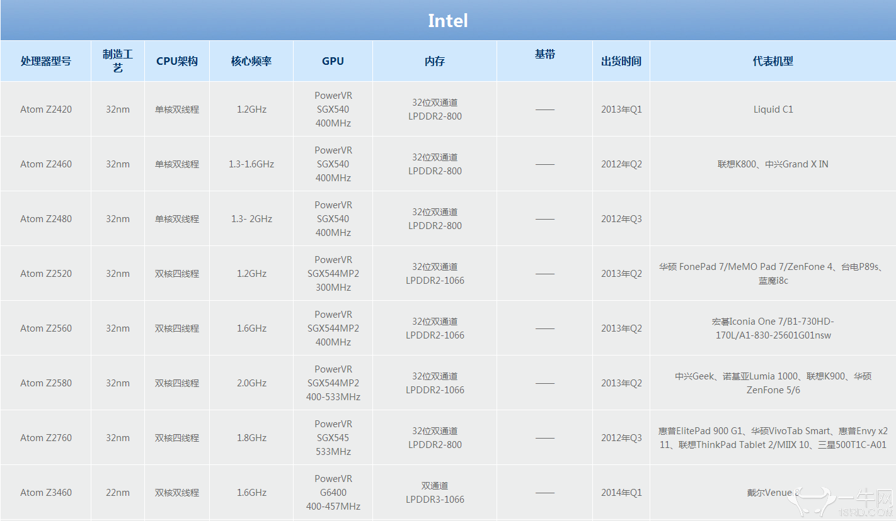Select the 制造工艺 column header
Viewport: 896px width, 521px height.
pos(118,61)
